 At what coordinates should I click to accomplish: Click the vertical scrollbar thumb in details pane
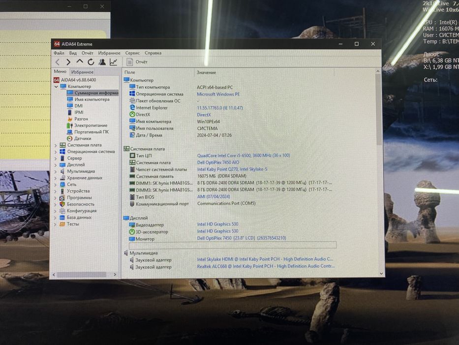(x=378, y=109)
